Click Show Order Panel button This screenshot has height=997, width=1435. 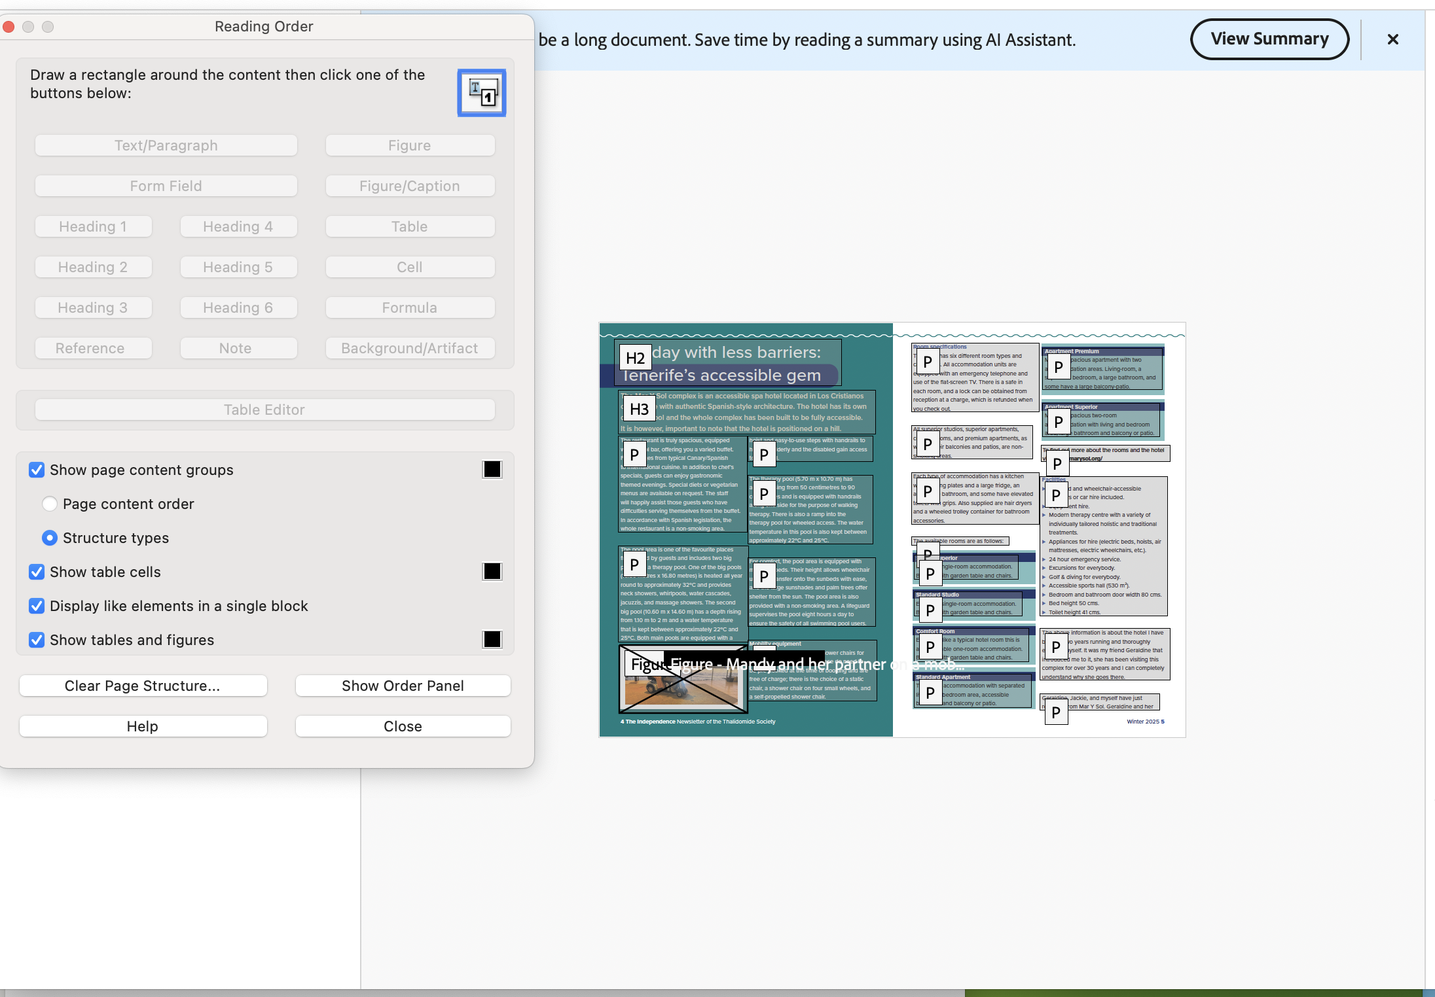pos(403,686)
